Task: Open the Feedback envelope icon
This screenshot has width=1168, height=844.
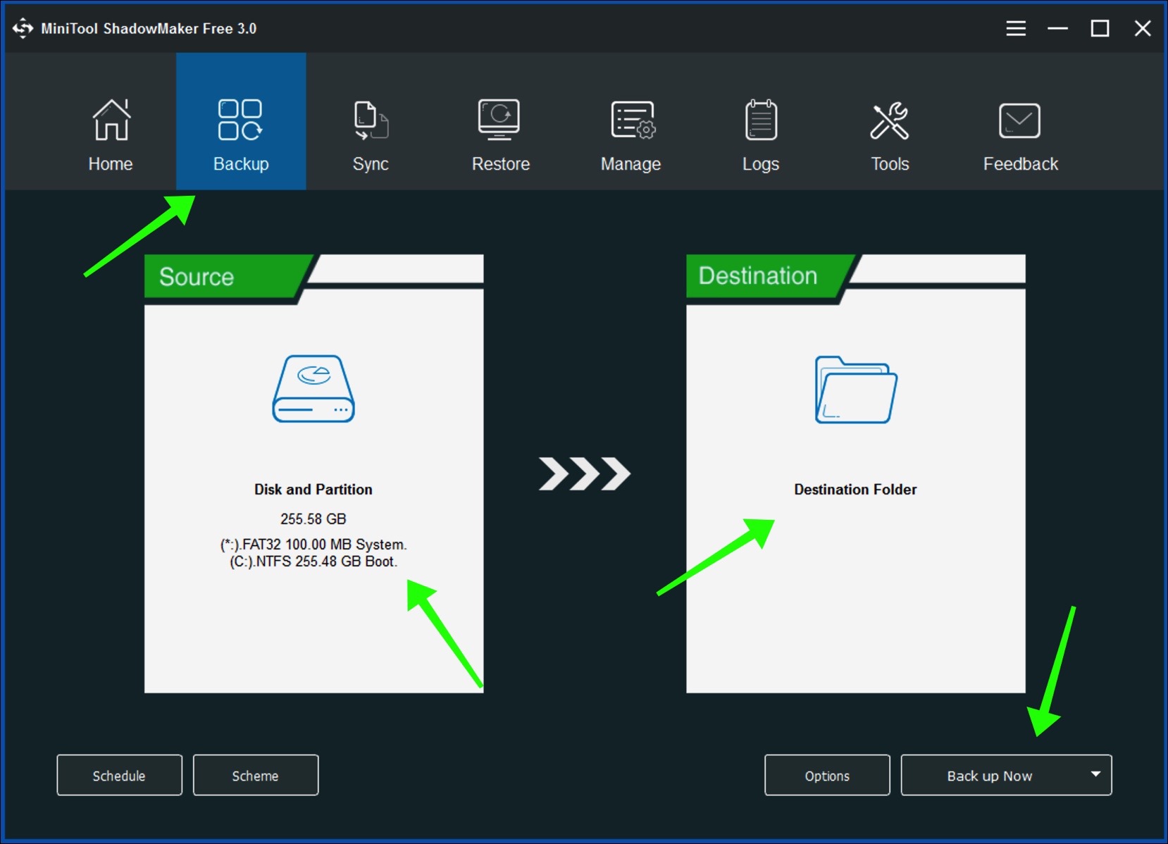Action: 1019,120
